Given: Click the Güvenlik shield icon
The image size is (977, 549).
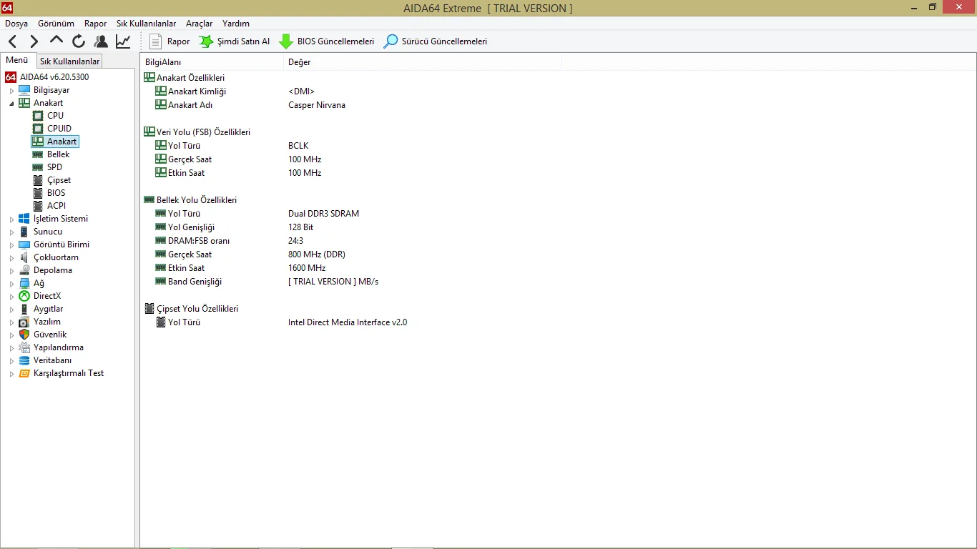Looking at the screenshot, I should [x=24, y=335].
